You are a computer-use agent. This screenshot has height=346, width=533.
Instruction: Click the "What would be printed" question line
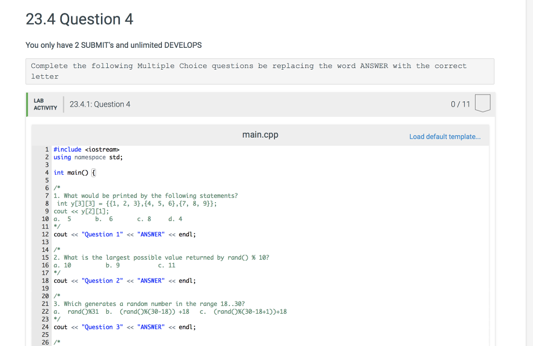tap(146, 196)
